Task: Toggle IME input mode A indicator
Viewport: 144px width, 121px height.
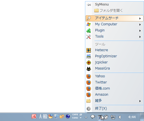Action: [41, 117]
